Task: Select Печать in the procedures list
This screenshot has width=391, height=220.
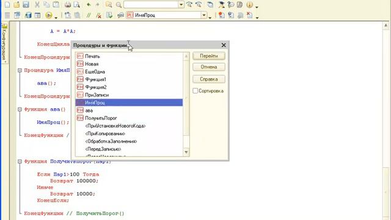Action: click(129, 56)
